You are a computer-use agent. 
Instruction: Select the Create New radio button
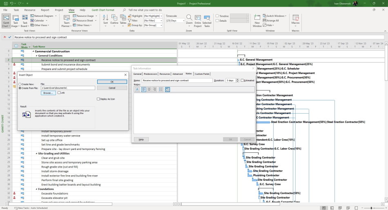pos(20,84)
